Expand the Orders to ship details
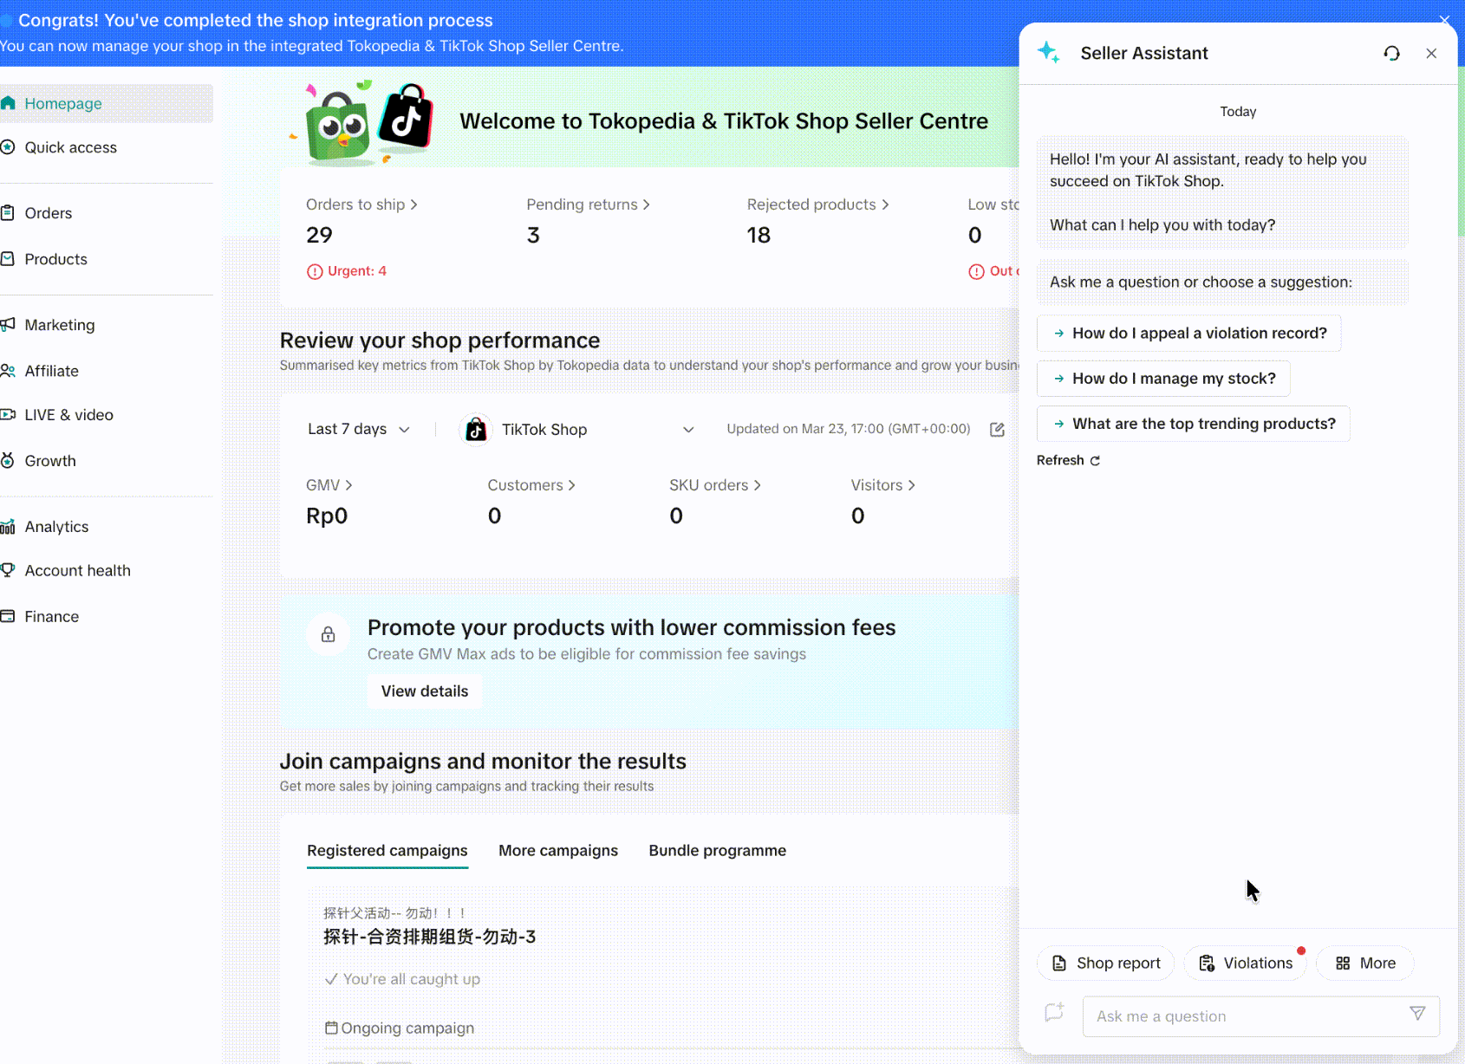 coord(361,204)
